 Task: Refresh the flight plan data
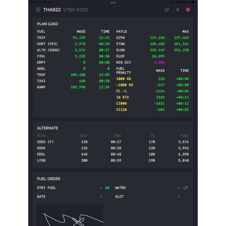pos(167,10)
